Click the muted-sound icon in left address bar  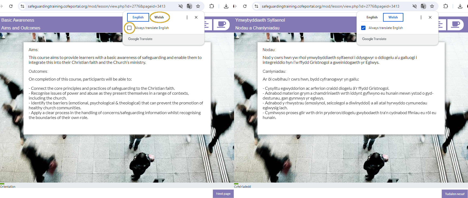click(181, 6)
